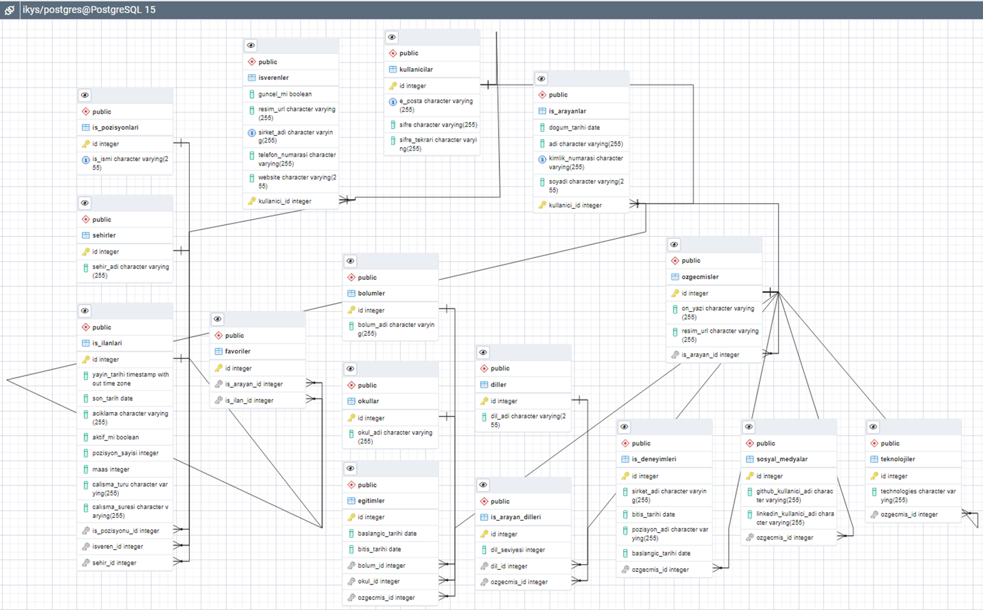
Task: Click foreign key icon of egitimler okul_id
Action: (x=351, y=581)
